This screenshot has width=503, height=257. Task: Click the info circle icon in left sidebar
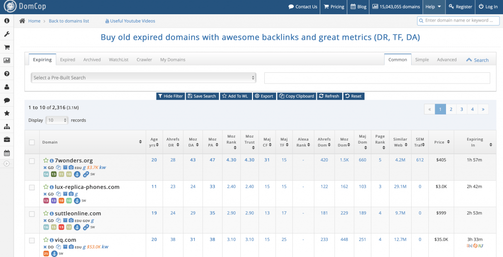click(7, 21)
